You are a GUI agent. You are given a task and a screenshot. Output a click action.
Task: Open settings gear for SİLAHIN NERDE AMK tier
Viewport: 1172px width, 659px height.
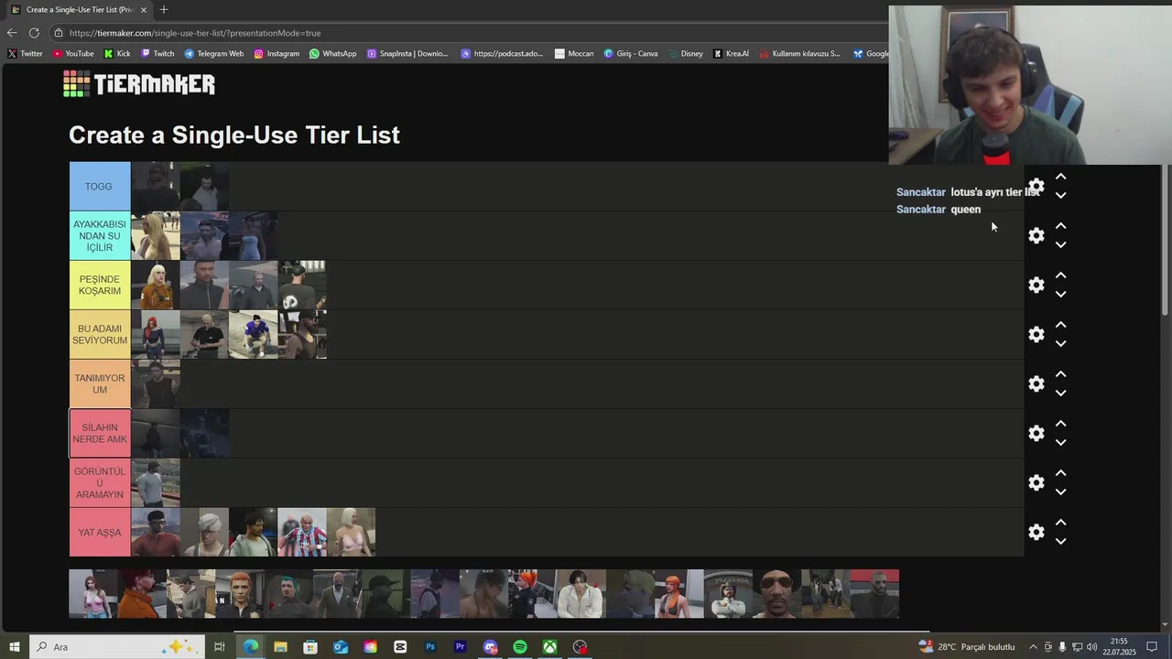(x=1036, y=433)
